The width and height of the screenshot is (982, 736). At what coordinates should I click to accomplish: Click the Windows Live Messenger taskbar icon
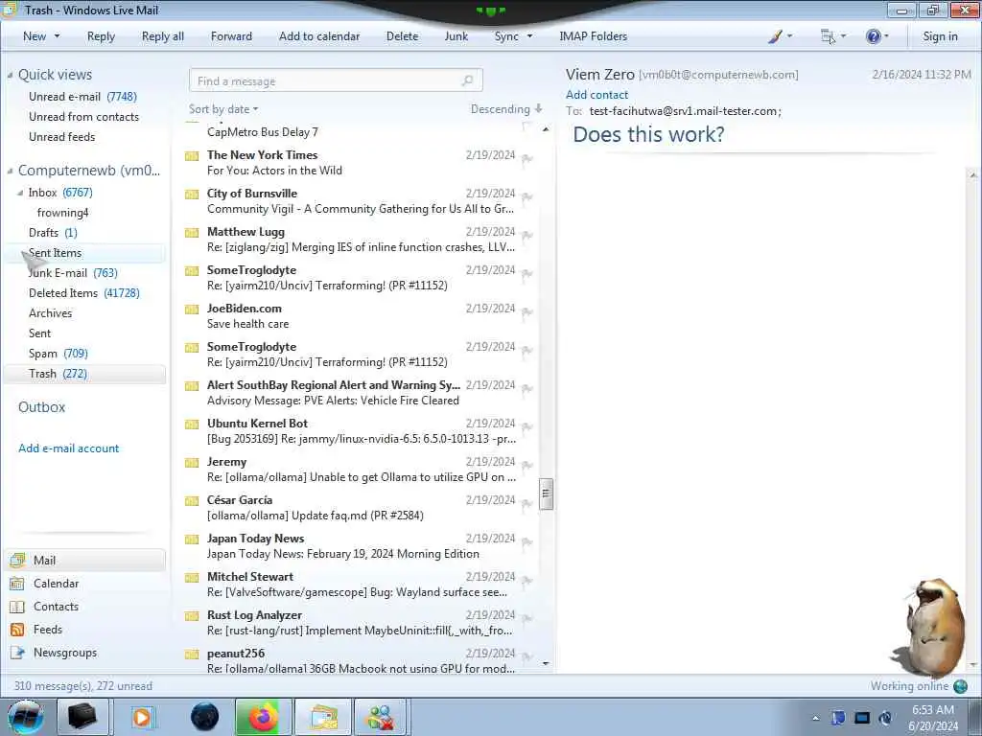point(381,717)
